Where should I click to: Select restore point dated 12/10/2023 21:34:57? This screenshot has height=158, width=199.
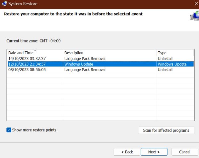click(x=100, y=64)
